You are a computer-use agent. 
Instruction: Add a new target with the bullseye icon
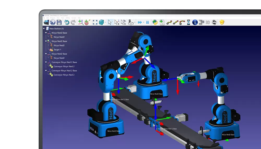[x=87, y=22]
